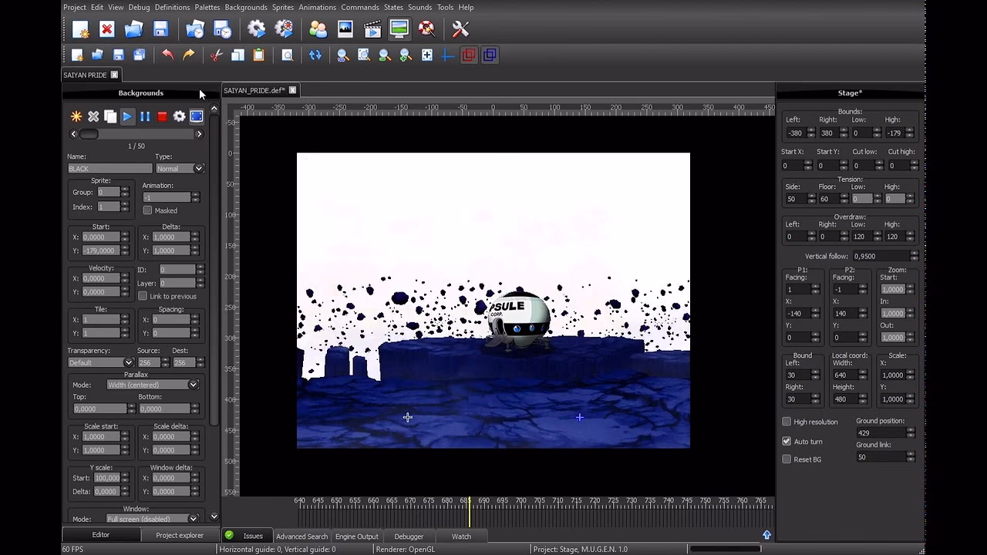The image size is (987, 555).
Task: Open the Type dropdown showing Normal
Action: 180,169
